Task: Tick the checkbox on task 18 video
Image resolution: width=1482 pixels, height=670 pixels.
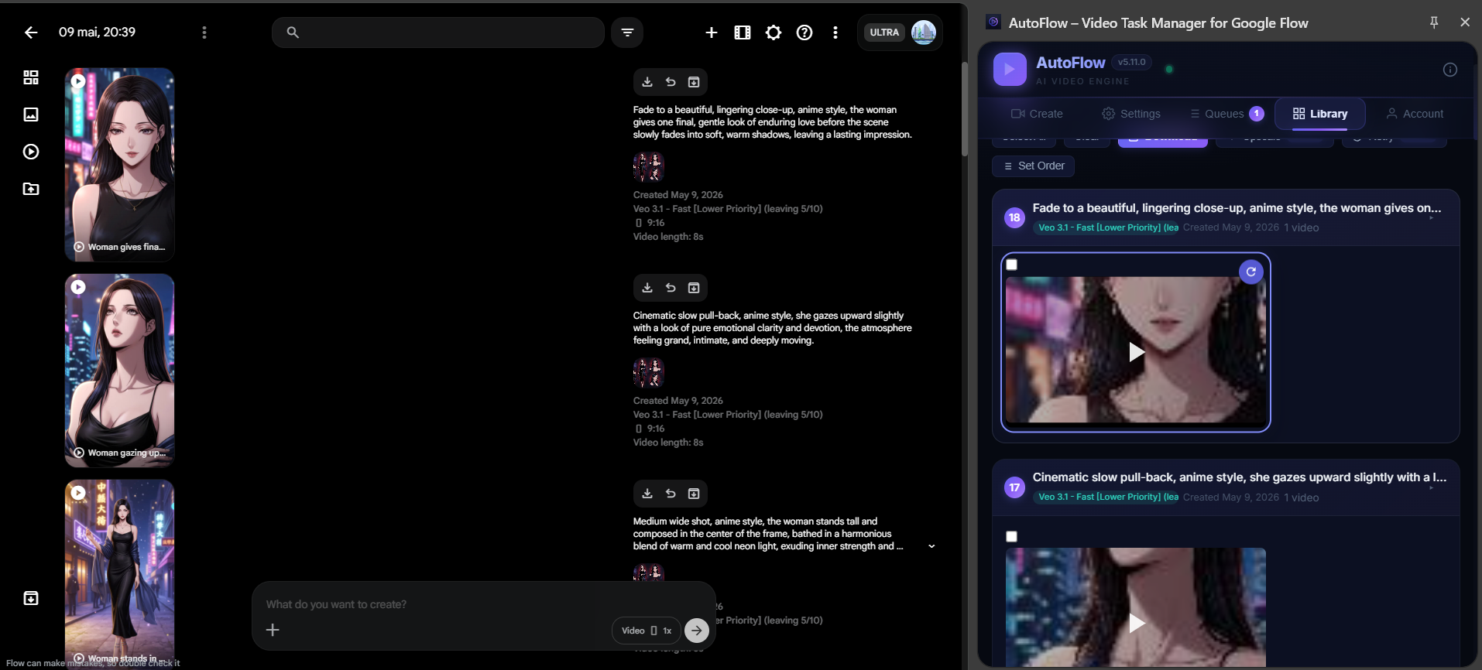Action: click(x=1011, y=265)
